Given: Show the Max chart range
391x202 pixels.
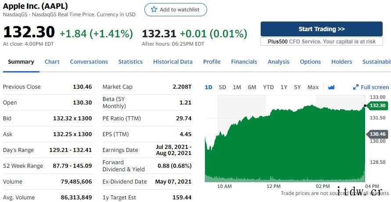Looking at the screenshot, I should click(x=313, y=87).
